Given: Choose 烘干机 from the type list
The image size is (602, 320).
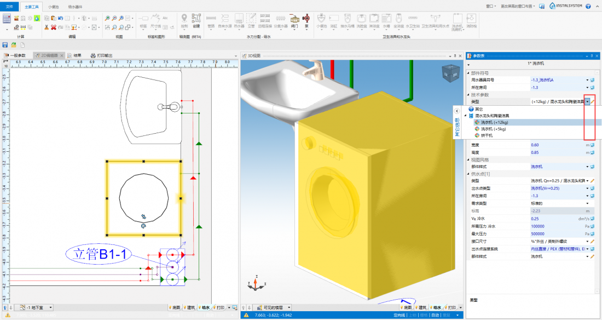Looking at the screenshot, I should coord(486,135).
